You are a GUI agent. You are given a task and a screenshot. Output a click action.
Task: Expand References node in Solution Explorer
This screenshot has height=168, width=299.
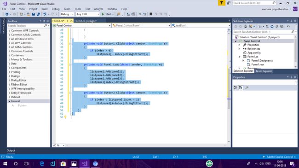coord(240,49)
